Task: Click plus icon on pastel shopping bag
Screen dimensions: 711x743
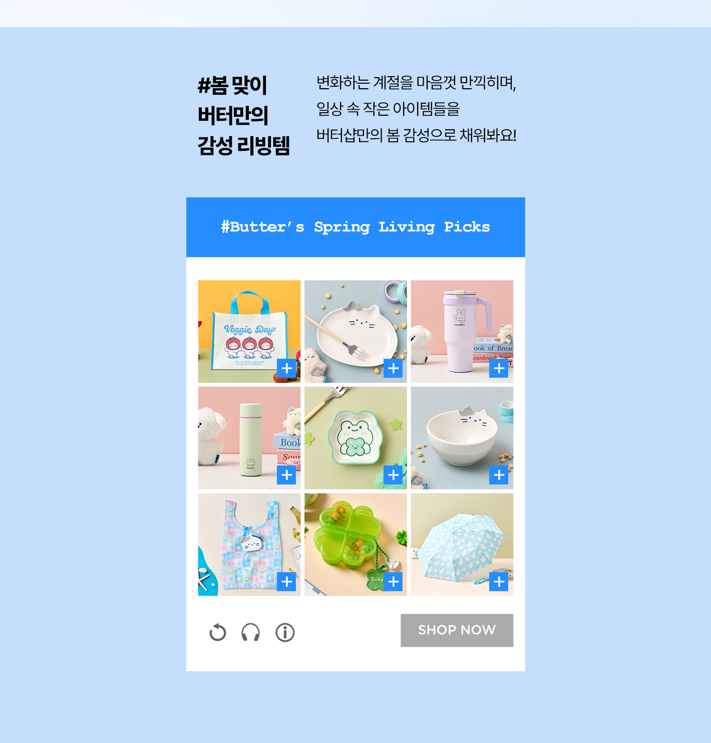Action: 287,582
